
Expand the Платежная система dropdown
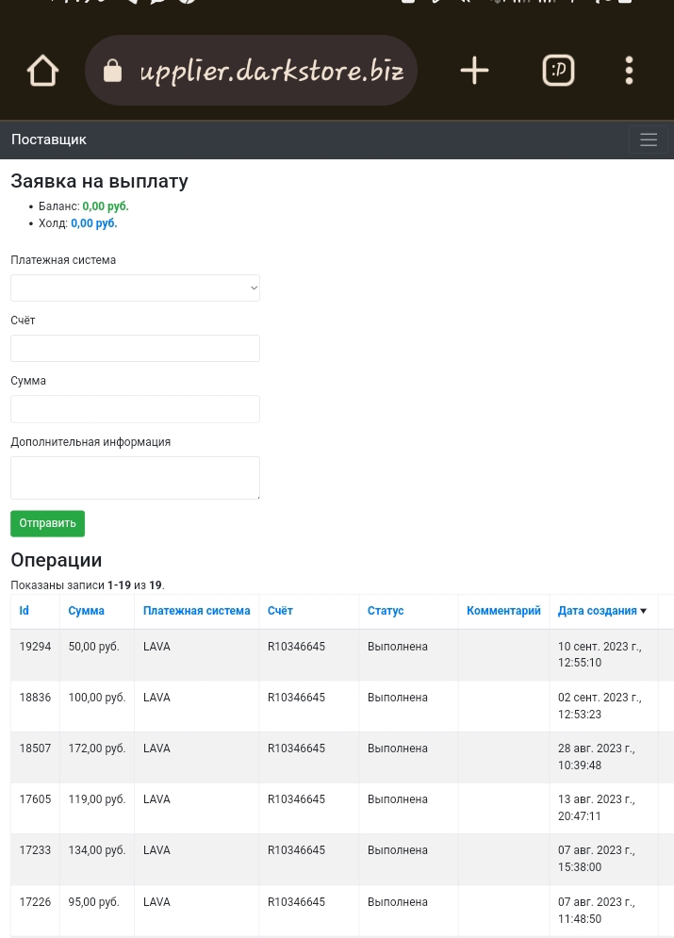(135, 288)
